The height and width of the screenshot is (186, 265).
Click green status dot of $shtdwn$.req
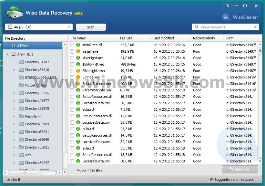(x=78, y=64)
